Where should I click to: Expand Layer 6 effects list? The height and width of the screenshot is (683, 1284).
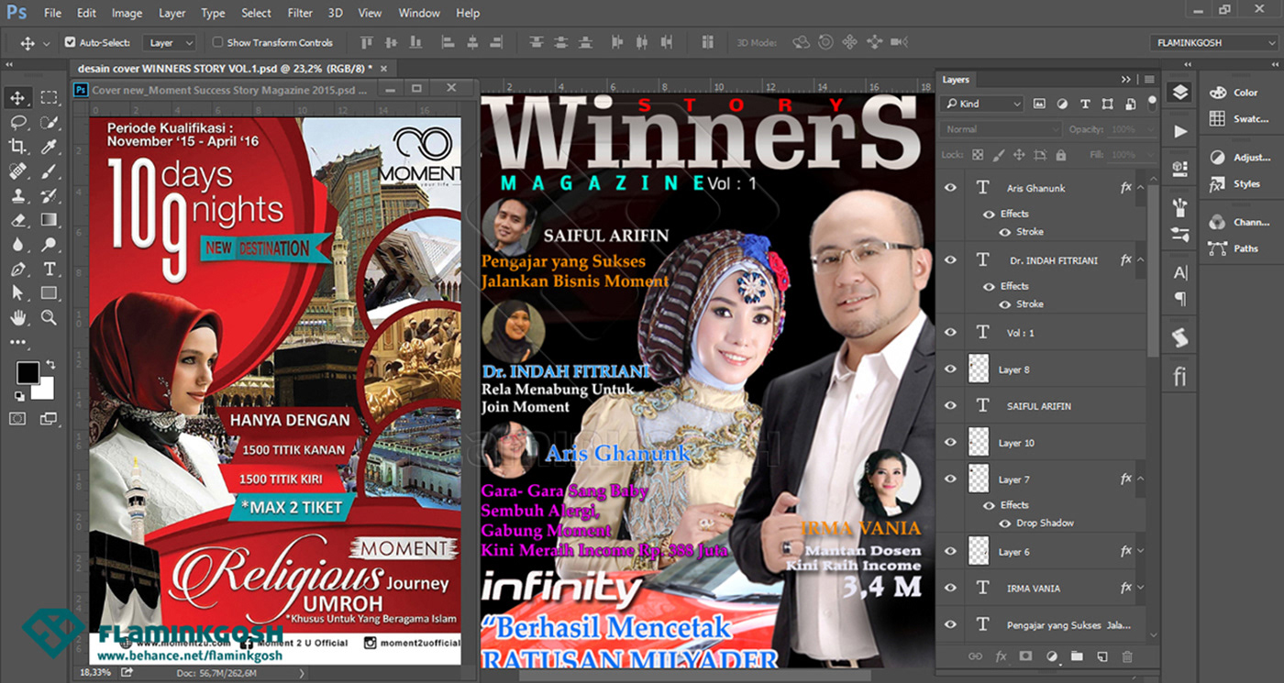tap(1140, 551)
